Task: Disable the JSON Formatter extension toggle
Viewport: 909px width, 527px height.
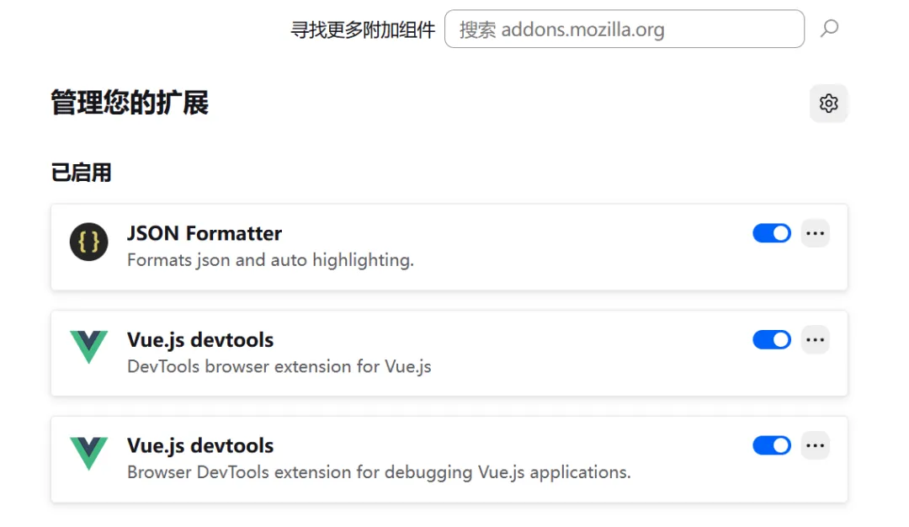Action: [x=771, y=233]
